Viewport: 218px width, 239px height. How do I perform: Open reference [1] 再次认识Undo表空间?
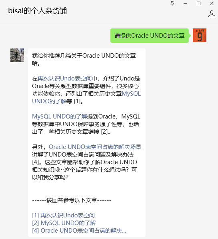63,215
